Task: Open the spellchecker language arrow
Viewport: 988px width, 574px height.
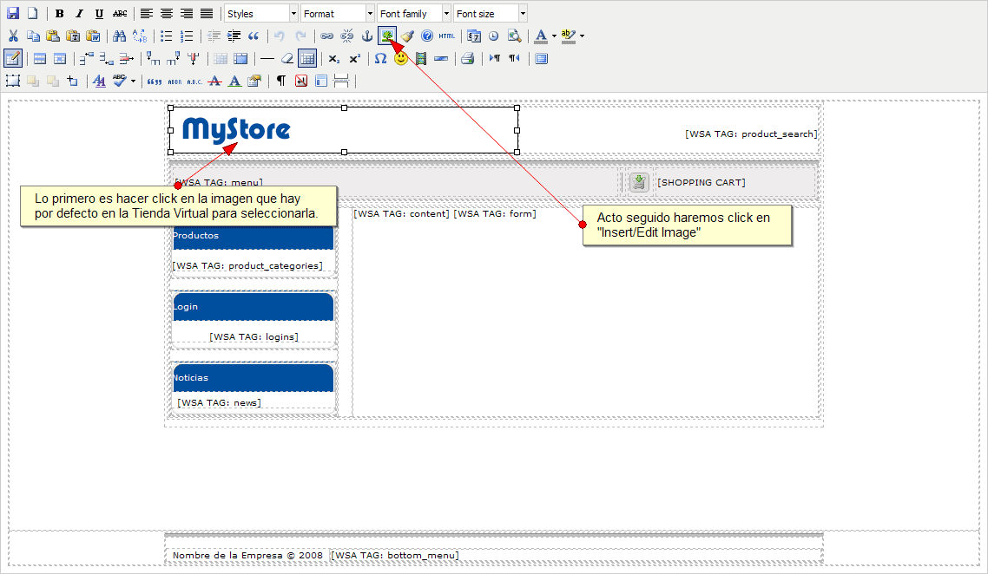Action: pos(133,81)
